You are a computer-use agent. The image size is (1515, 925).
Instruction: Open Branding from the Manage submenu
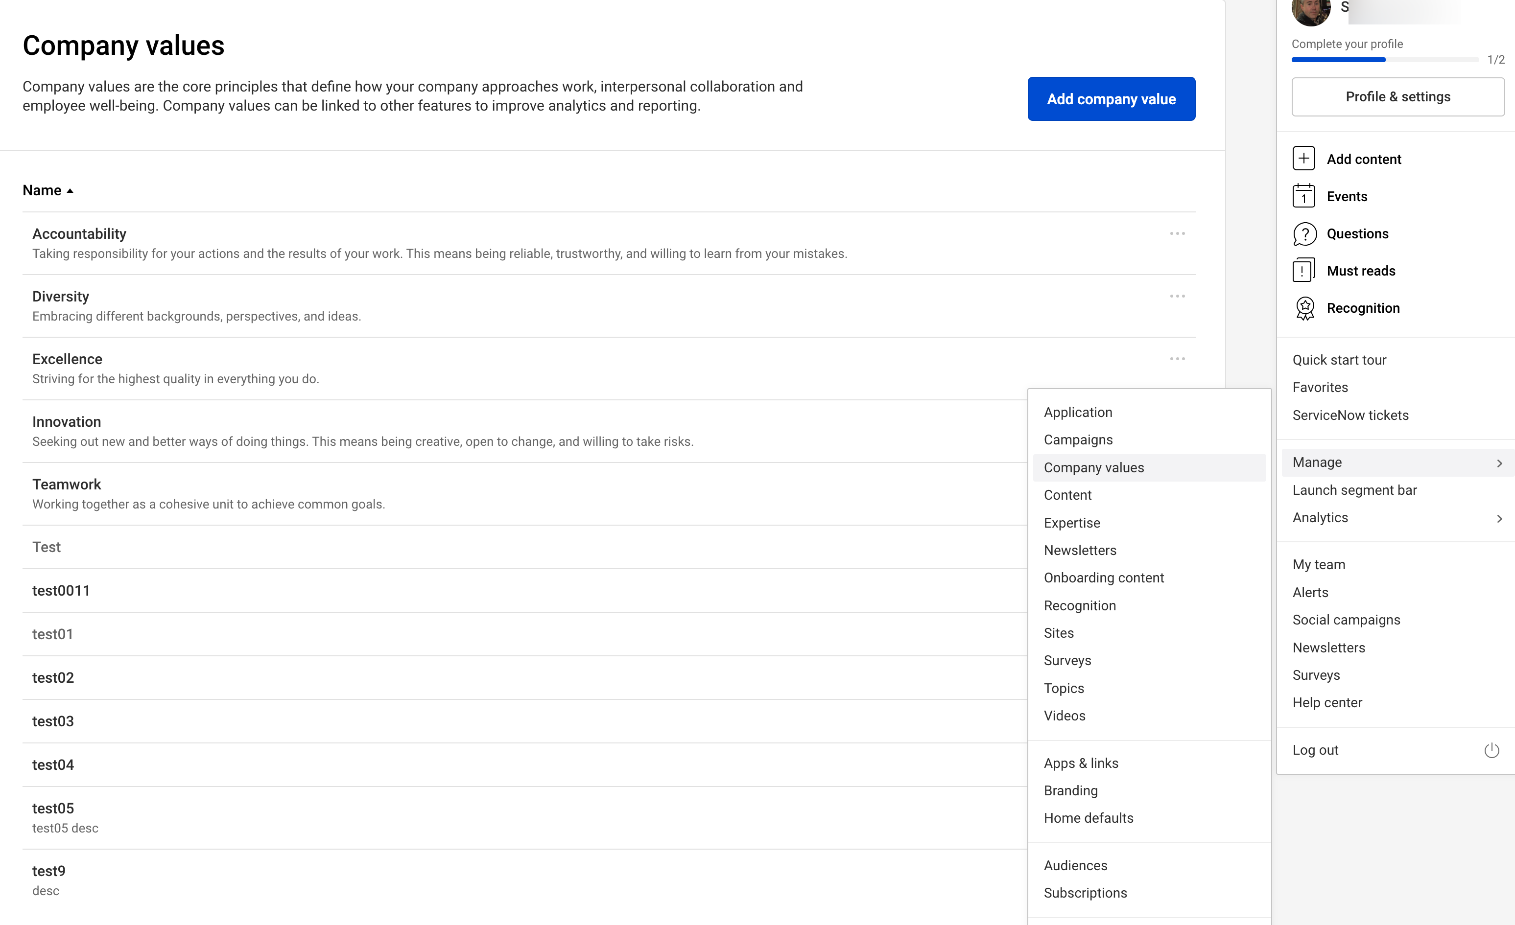pyautogui.click(x=1070, y=790)
